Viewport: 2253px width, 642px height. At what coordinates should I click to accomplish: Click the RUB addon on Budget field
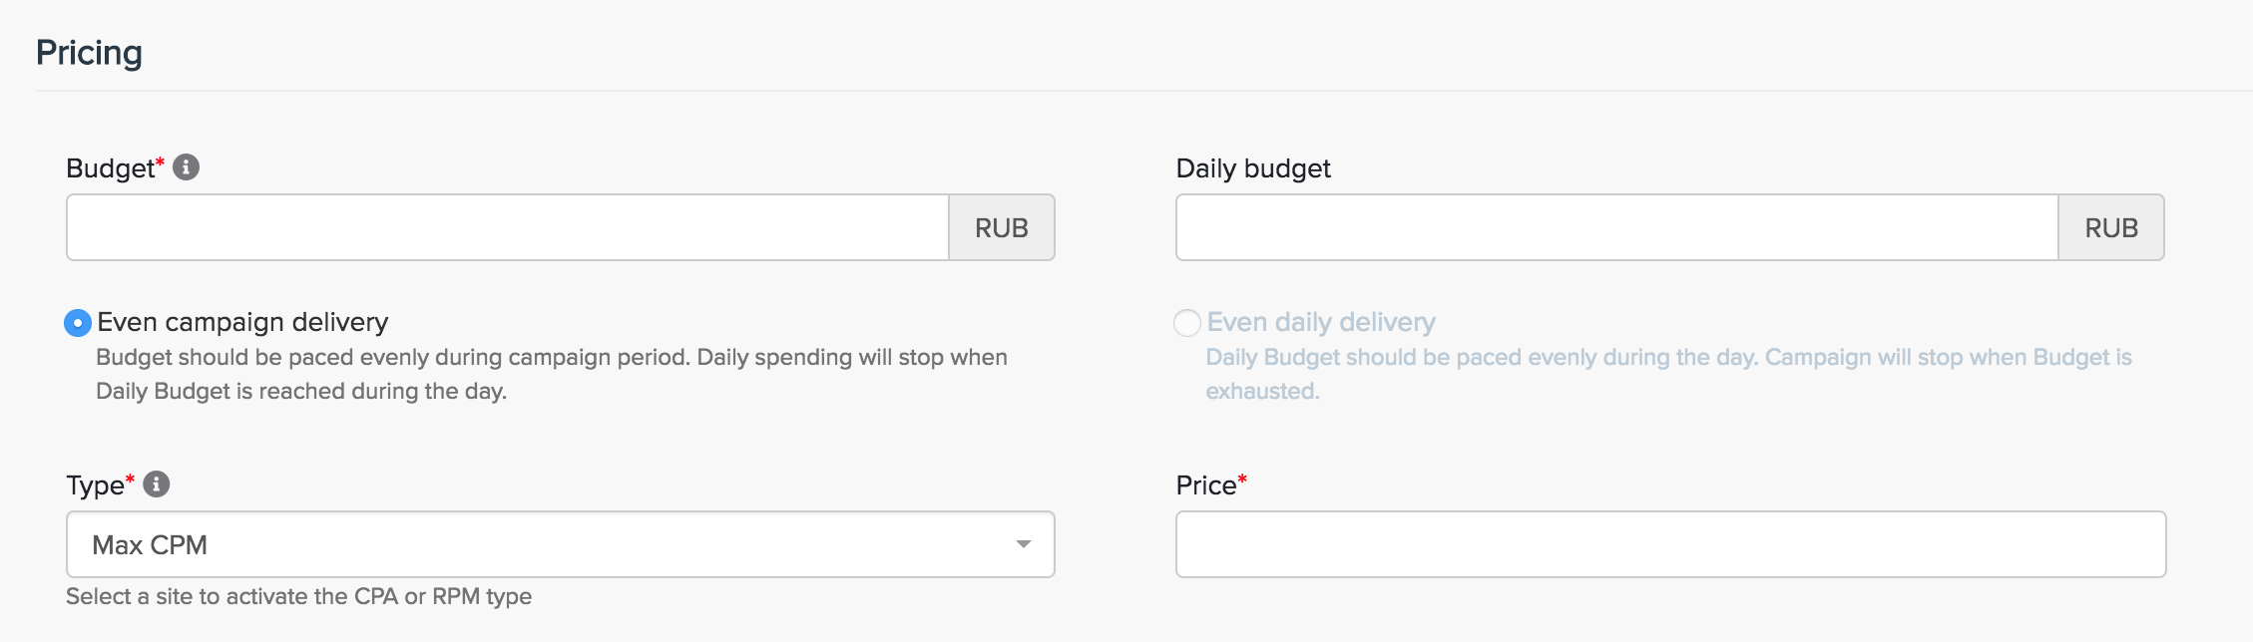1001,227
